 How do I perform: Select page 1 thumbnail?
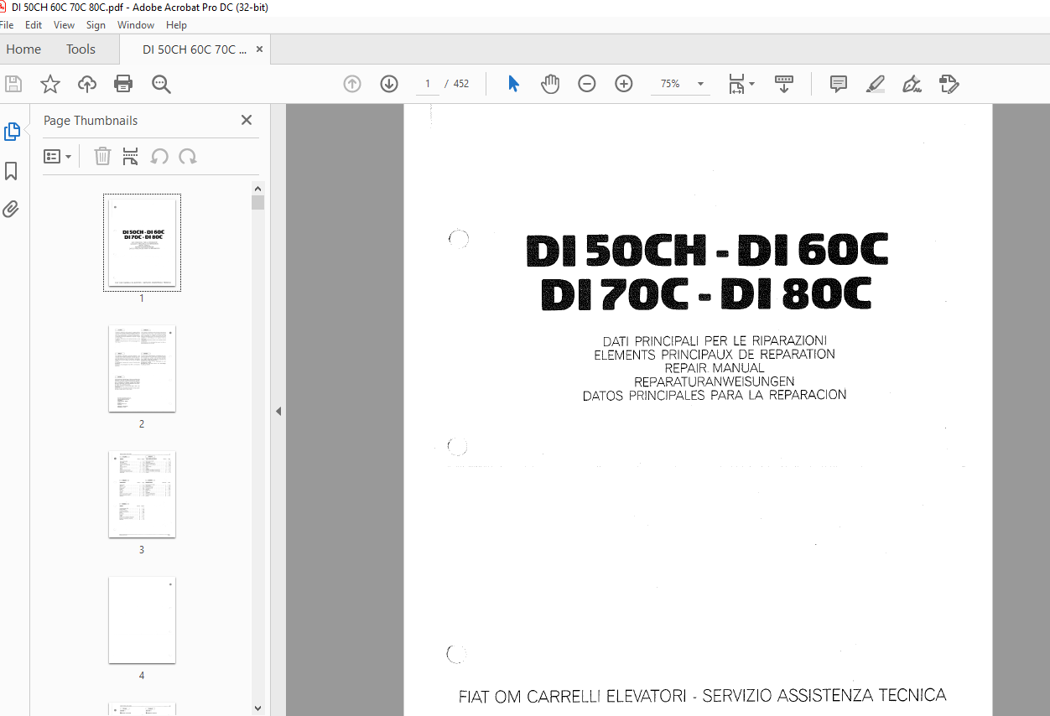pyautogui.click(x=142, y=243)
